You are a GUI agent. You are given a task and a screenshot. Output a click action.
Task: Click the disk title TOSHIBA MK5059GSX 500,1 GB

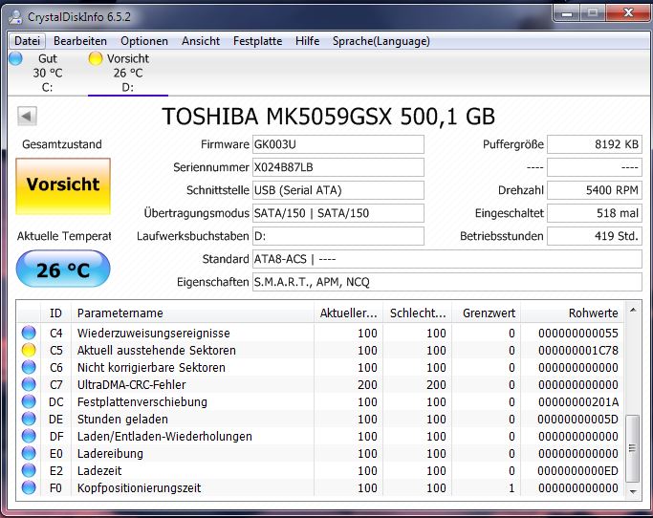(328, 117)
